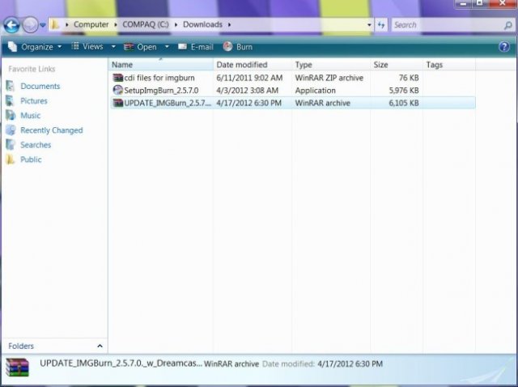The width and height of the screenshot is (518, 387).
Task: Click Burn in the toolbar
Action: coord(238,47)
